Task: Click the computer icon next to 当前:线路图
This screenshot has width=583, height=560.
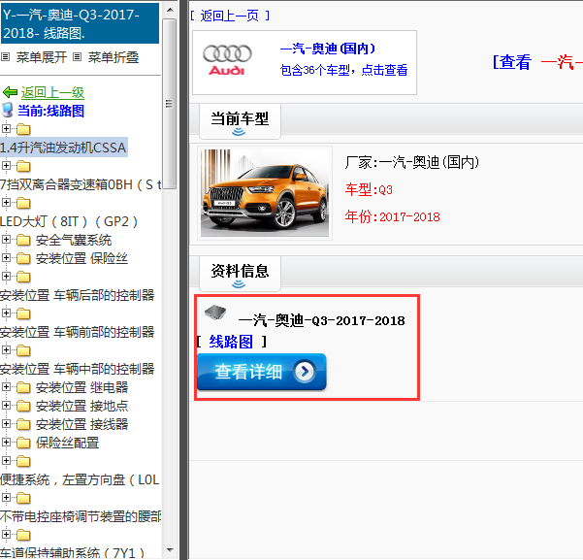Action: point(8,111)
